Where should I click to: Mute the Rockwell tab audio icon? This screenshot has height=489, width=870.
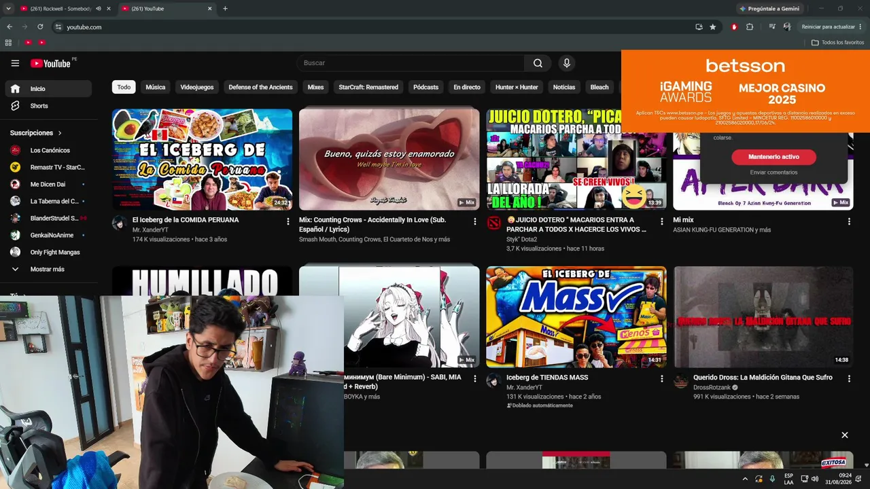click(x=99, y=9)
